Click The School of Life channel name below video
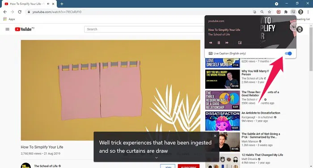Image resolution: width=313 pixels, height=168 pixels. point(46,166)
